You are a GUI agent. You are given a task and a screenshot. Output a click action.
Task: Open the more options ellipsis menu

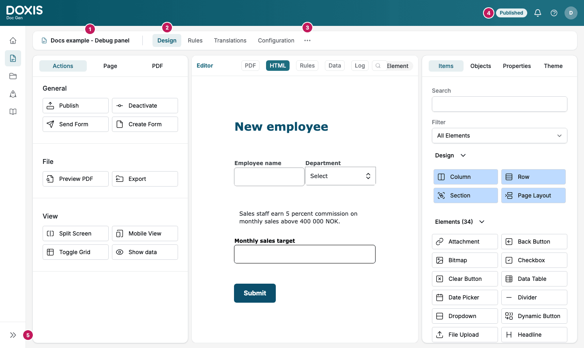click(x=307, y=40)
